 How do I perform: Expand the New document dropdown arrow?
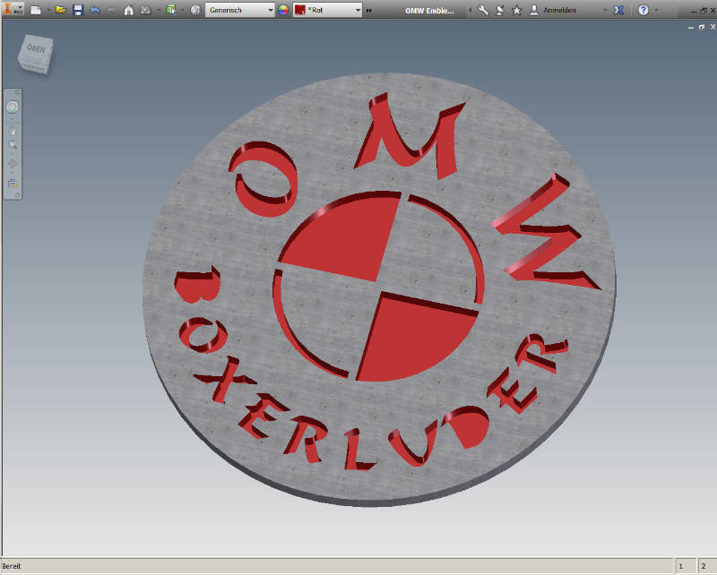(48, 10)
